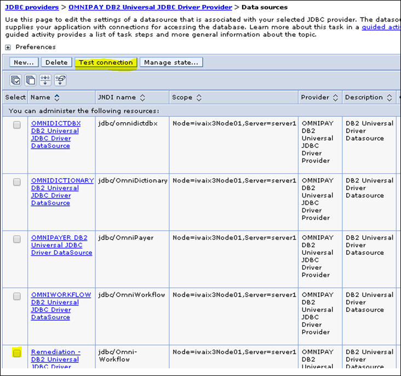This screenshot has width=401, height=376.
Task: Open the OMNIDICTIONARY DB2 Universal DataSource link
Action: click(x=62, y=191)
